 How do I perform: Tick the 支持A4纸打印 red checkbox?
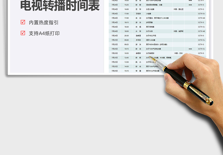tap(23, 33)
